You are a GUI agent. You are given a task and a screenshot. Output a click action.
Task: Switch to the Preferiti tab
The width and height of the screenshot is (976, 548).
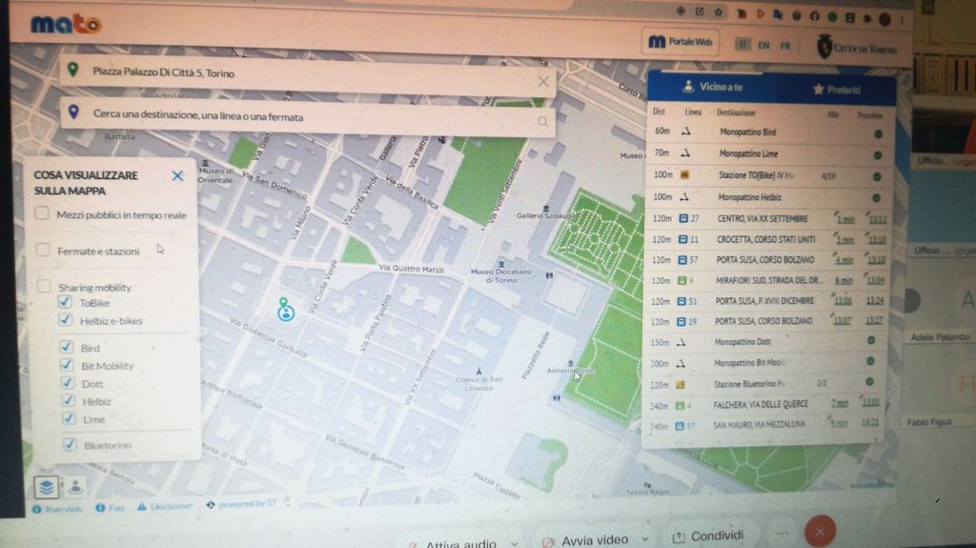836,90
